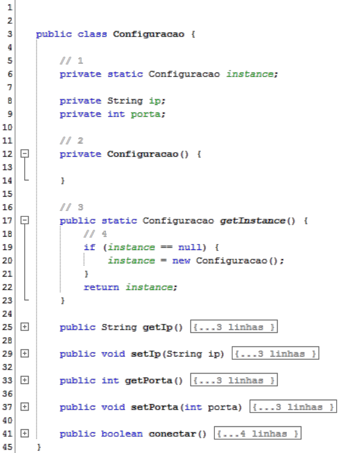Screen dimensions: 349x453
Task: Click the getInstance method name
Action: [x=252, y=220]
